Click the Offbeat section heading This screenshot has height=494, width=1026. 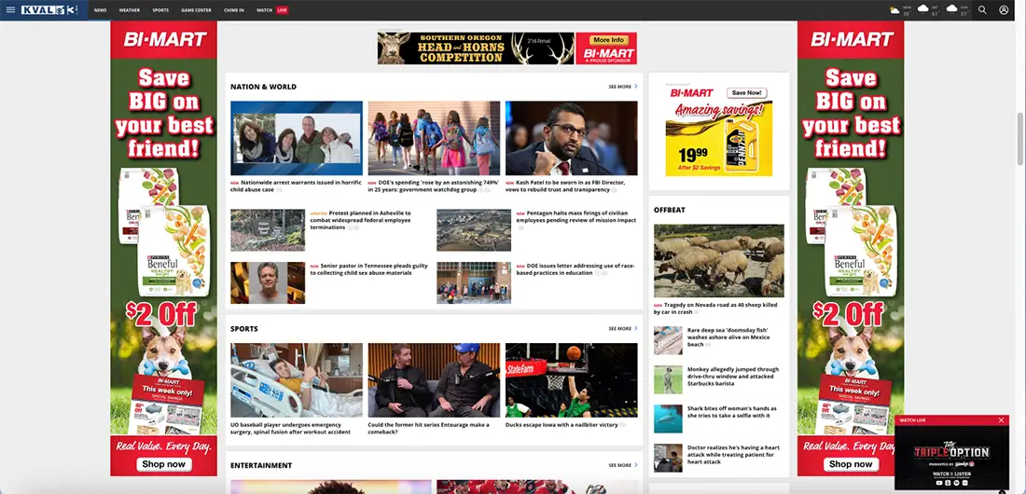[670, 210]
